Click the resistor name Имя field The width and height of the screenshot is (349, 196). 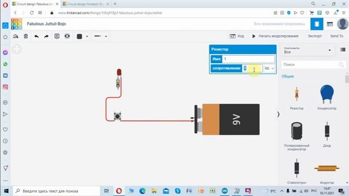[249, 59]
